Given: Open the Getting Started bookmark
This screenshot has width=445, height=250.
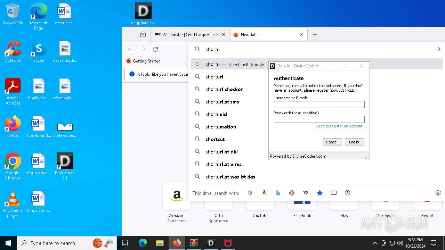Looking at the screenshot, I should coord(143,61).
